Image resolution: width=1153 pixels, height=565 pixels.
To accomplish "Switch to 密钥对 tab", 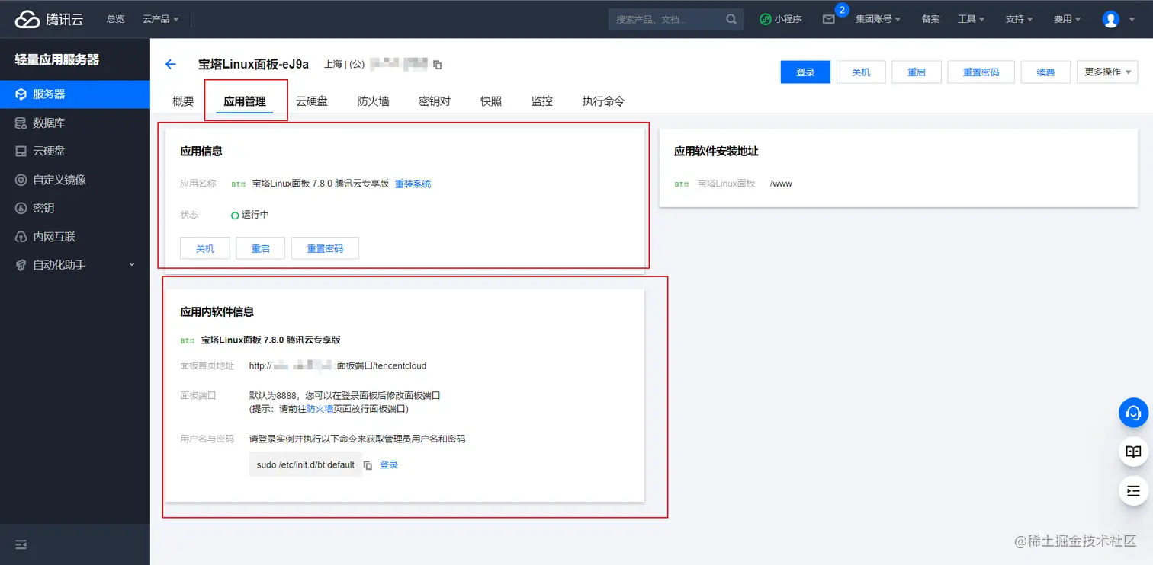I will pyautogui.click(x=435, y=101).
